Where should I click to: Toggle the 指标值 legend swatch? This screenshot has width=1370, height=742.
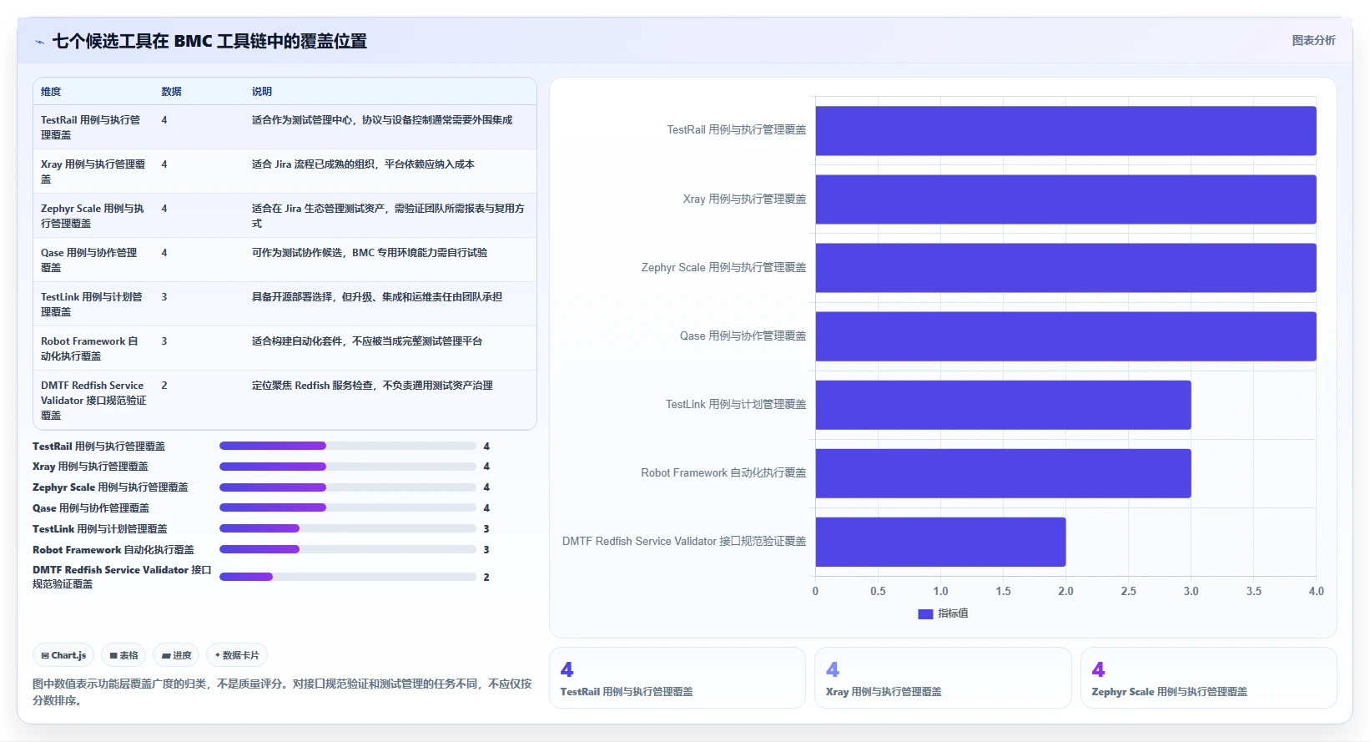click(925, 613)
